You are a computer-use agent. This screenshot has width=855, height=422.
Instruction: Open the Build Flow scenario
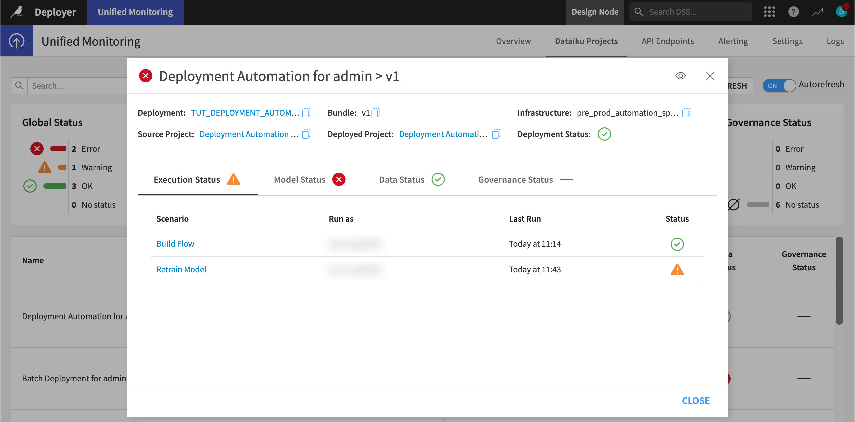point(175,244)
